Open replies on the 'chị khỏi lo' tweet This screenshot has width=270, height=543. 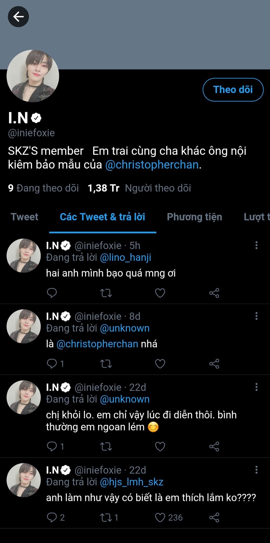[52, 446]
